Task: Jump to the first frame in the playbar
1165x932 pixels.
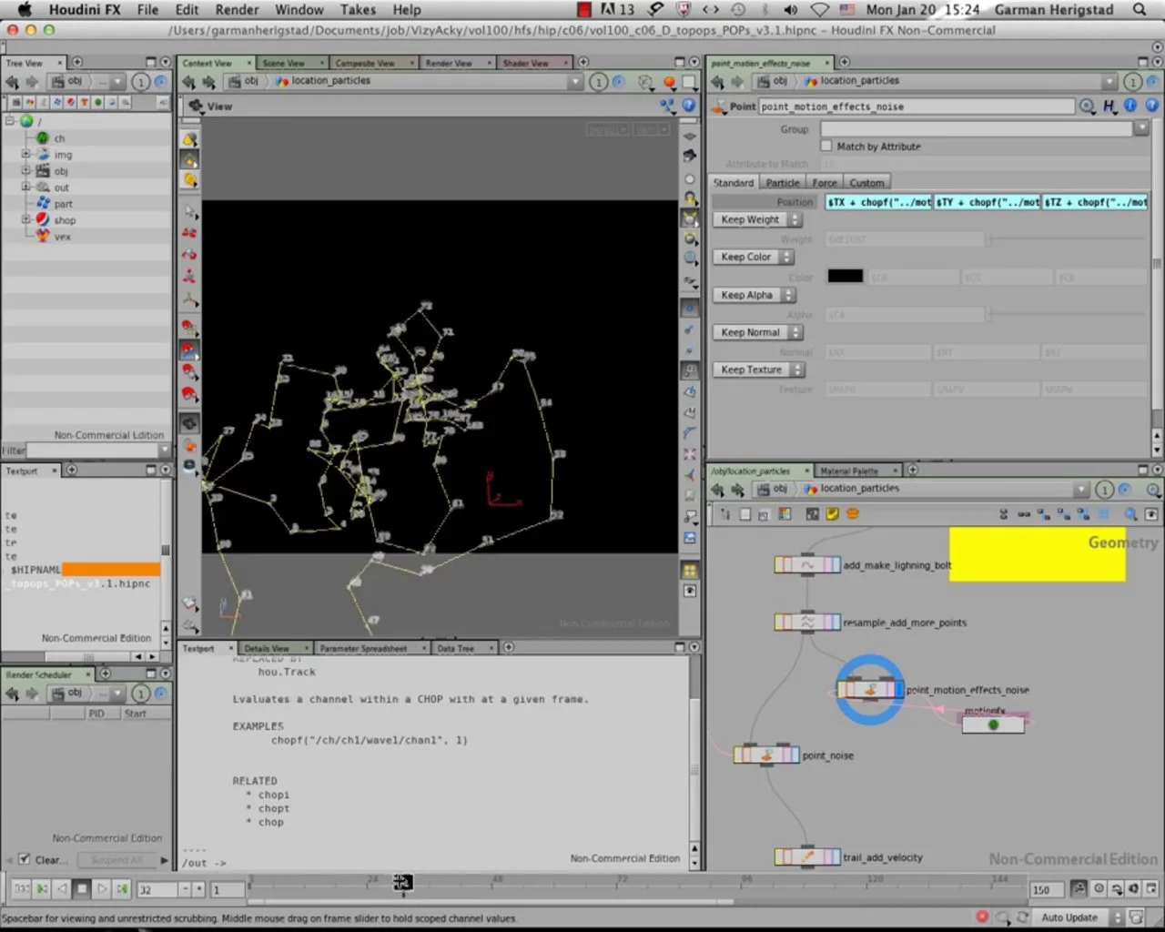Action: point(42,889)
